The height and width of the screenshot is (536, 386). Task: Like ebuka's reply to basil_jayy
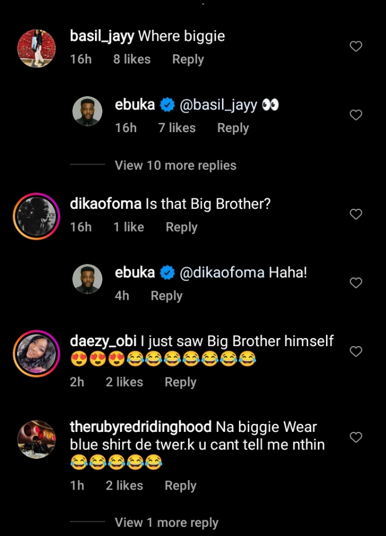point(356,115)
